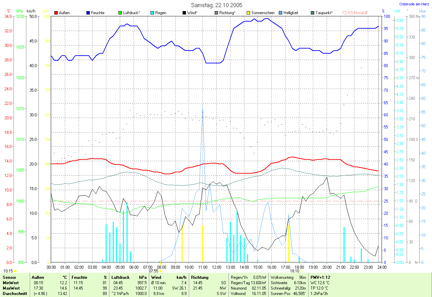Click the blue Feuchte legend square
The image size is (432, 297).
88,13
